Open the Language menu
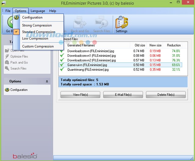 point(38,11)
